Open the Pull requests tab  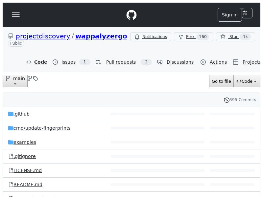tap(121, 62)
